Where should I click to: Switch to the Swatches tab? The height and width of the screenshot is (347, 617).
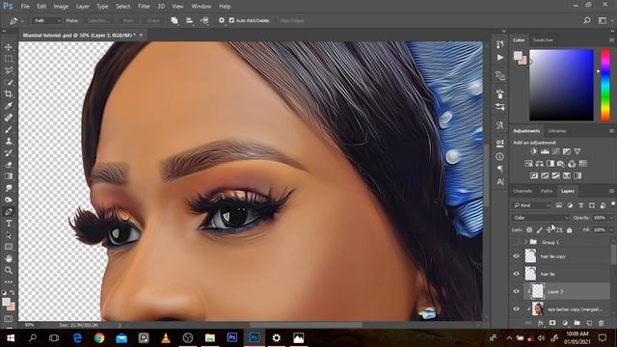[543, 40]
